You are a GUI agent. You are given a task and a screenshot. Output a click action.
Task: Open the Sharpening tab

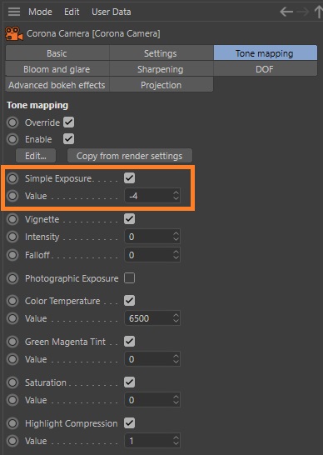click(x=161, y=69)
